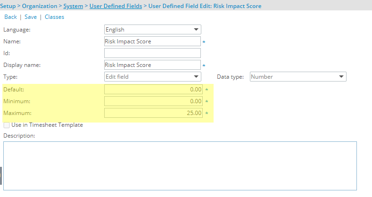This screenshot has width=372, height=197.
Task: Click the Display name text field
Action: point(152,65)
